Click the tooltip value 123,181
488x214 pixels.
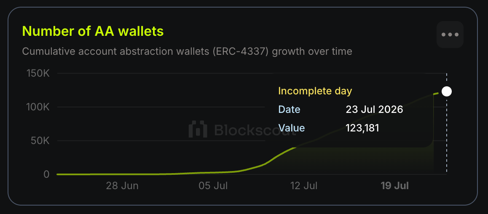[362, 128]
